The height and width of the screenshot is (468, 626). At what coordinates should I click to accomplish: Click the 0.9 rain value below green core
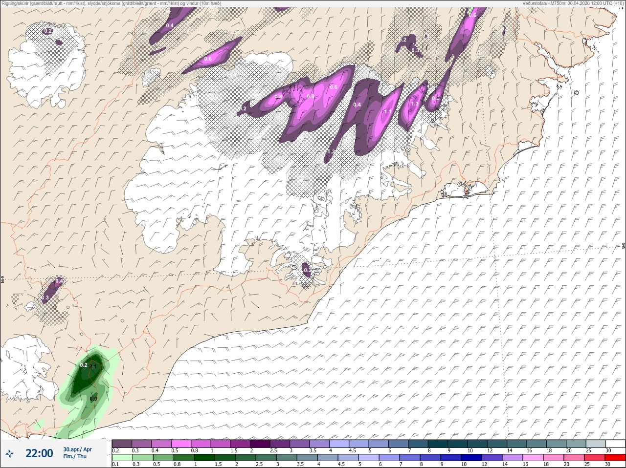93,399
